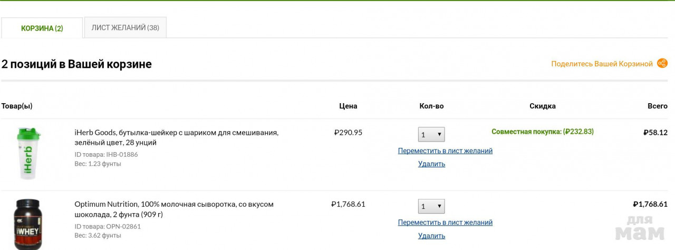Click 'Поделитесь Вашей Корзиной' link
675x250 pixels.
pyautogui.click(x=602, y=64)
